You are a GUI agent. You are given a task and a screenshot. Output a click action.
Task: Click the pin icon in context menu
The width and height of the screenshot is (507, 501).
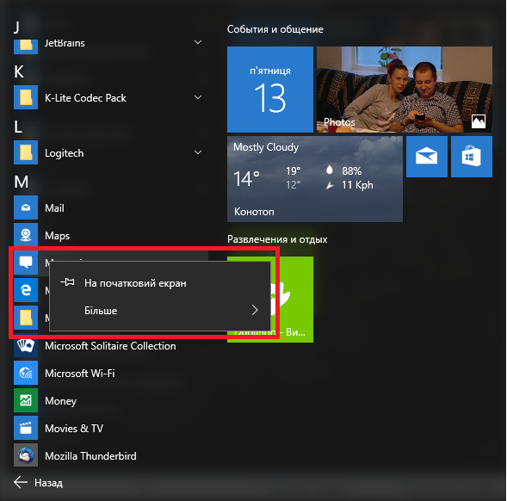67,282
